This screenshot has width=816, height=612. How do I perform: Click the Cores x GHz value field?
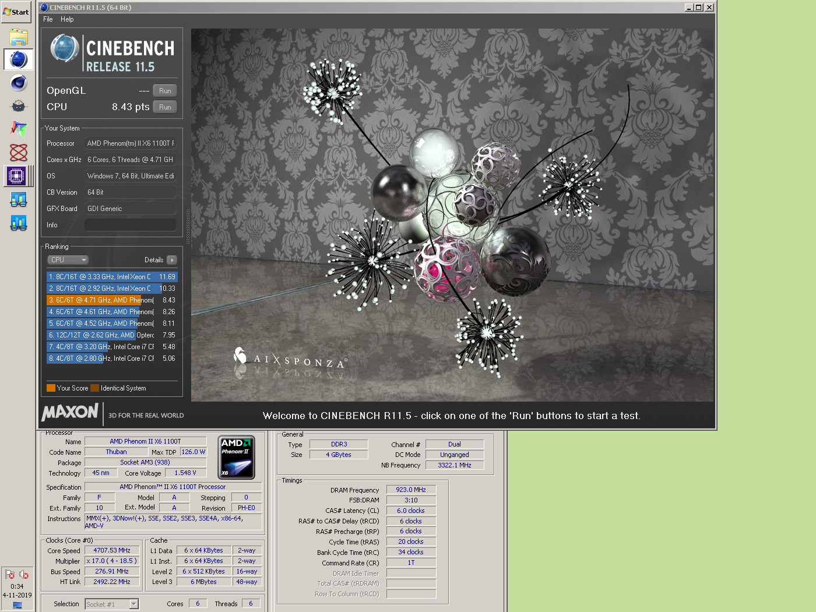coord(131,160)
